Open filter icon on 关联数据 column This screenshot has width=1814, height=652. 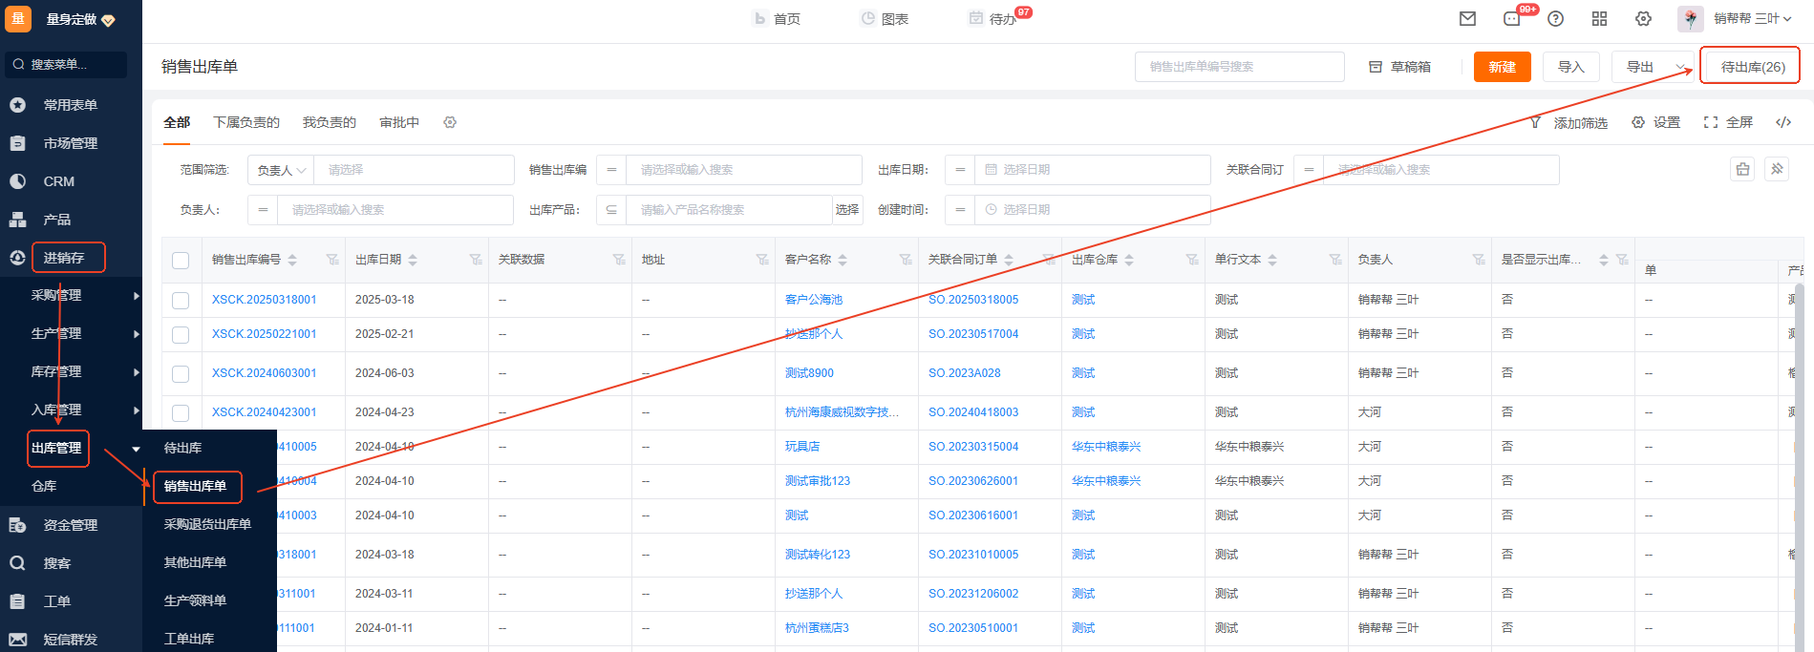point(619,260)
